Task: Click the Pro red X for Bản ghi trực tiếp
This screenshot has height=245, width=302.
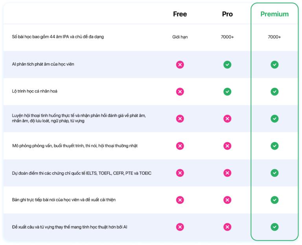Action: (227, 200)
